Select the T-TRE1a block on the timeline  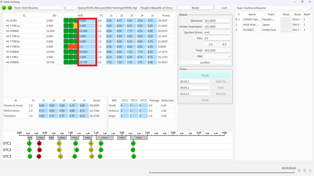(x=41, y=138)
